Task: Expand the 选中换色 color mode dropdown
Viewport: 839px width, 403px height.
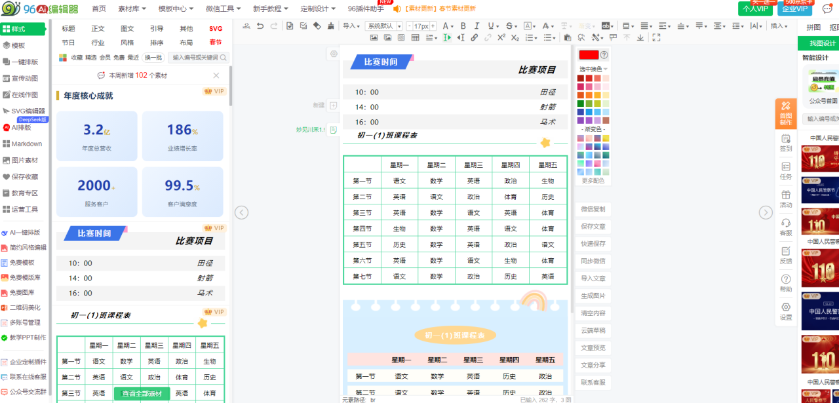Action: 593,69
